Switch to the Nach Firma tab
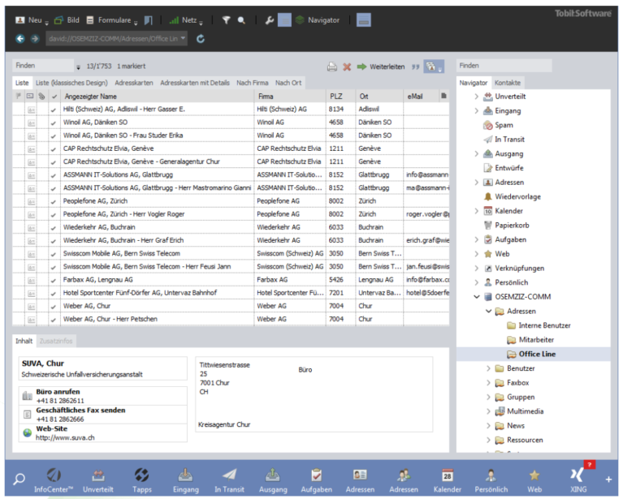This screenshot has height=499, width=623. (253, 83)
